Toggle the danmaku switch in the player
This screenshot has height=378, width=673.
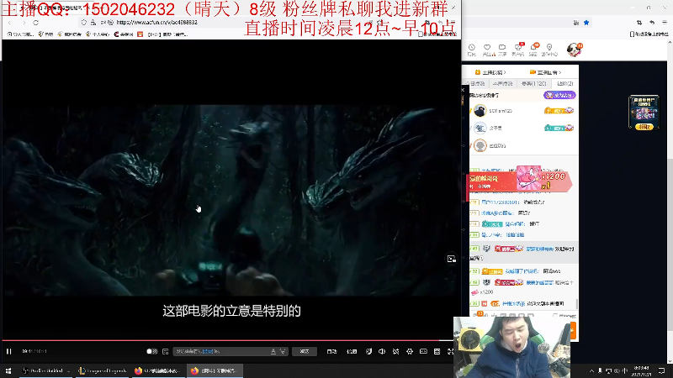click(151, 351)
